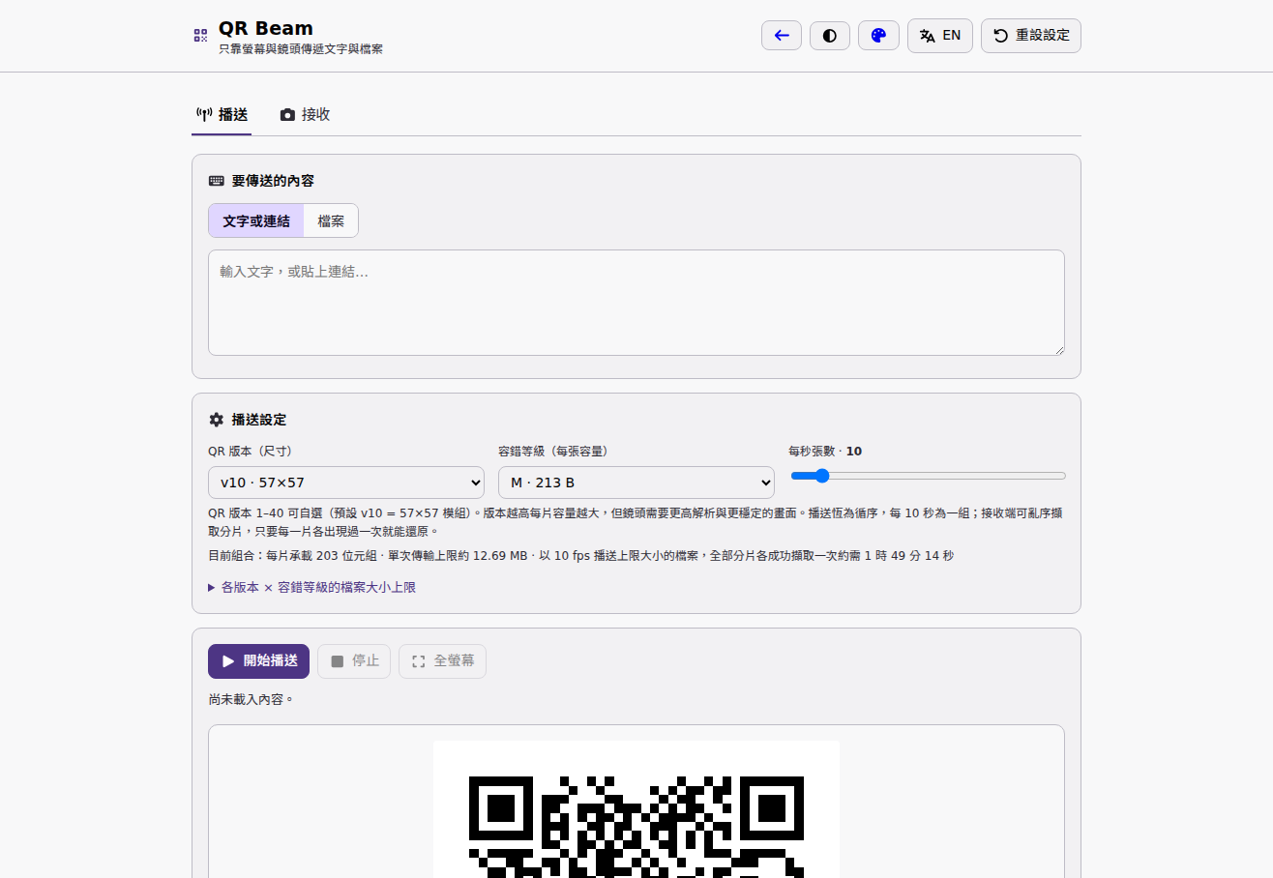Click the 目前組合 summary line
Viewport: 1273px width, 878px height.
click(581, 556)
